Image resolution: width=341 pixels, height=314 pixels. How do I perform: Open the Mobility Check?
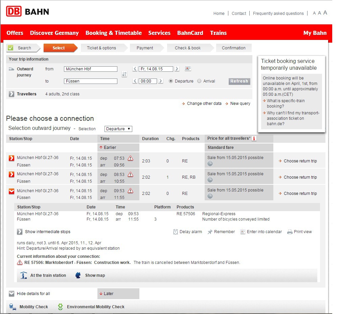tap(28, 307)
